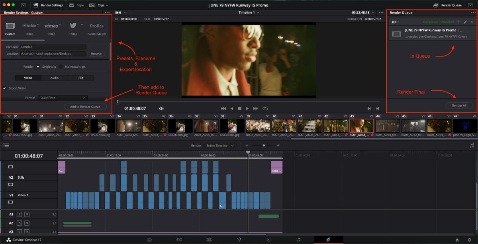
Task: Uncheck the Export Video checkbox
Action: tap(5, 88)
